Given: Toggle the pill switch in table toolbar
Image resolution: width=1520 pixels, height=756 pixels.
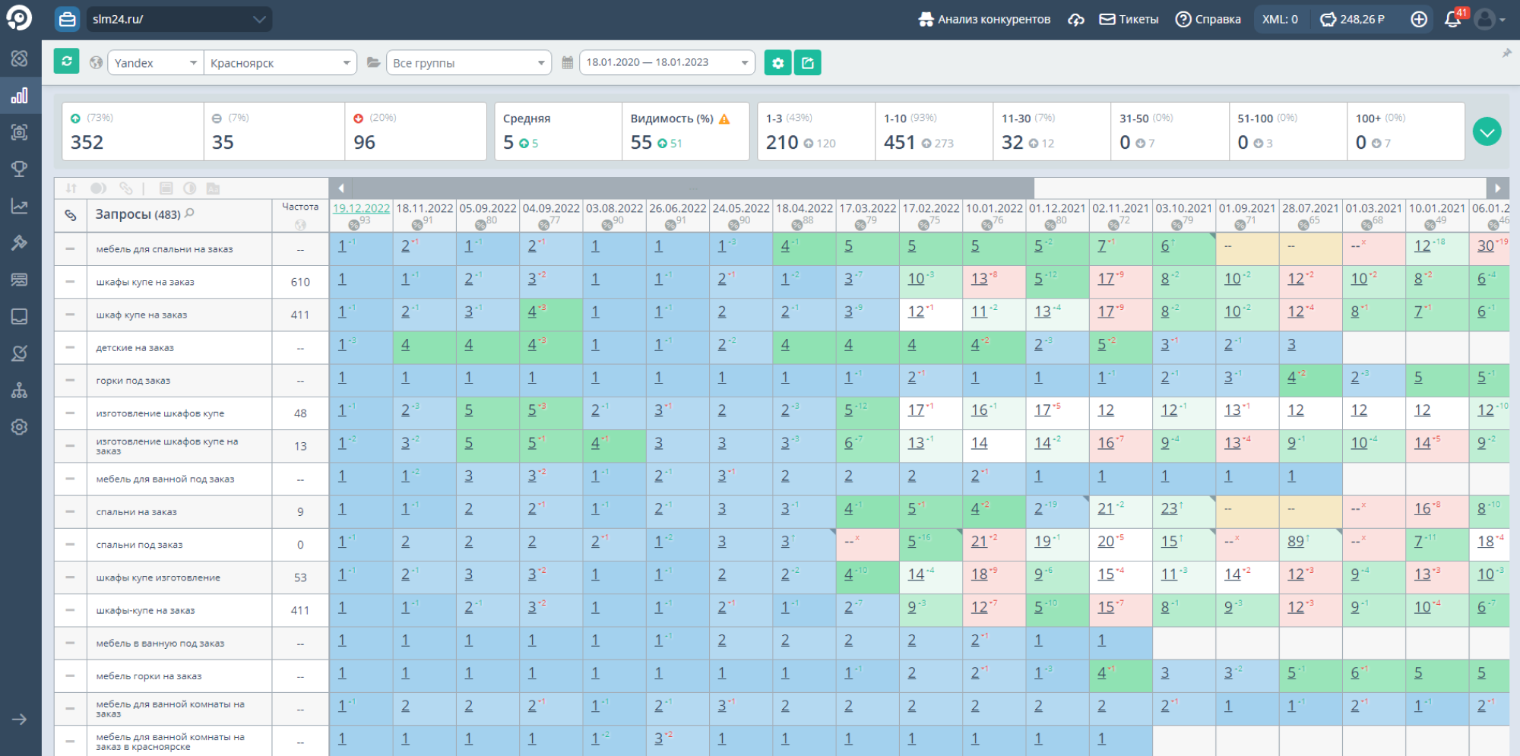Looking at the screenshot, I should (98, 188).
